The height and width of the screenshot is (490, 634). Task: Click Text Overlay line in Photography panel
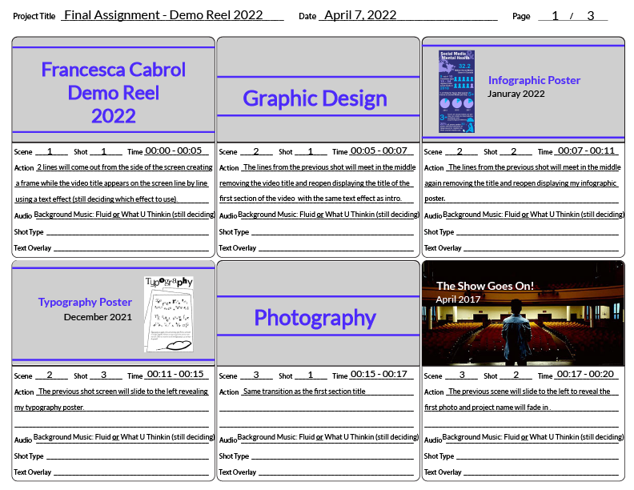[x=335, y=472]
